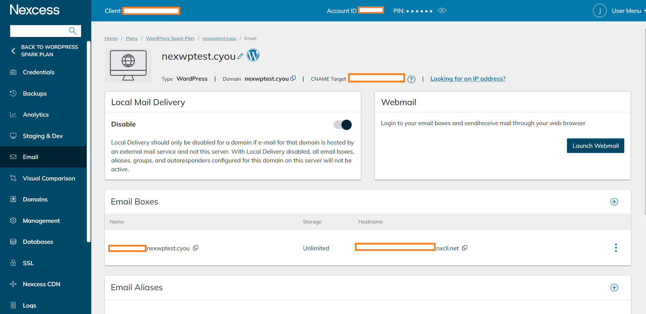Click the Management gear icon
Image resolution: width=646 pixels, height=314 pixels.
pos(13,220)
